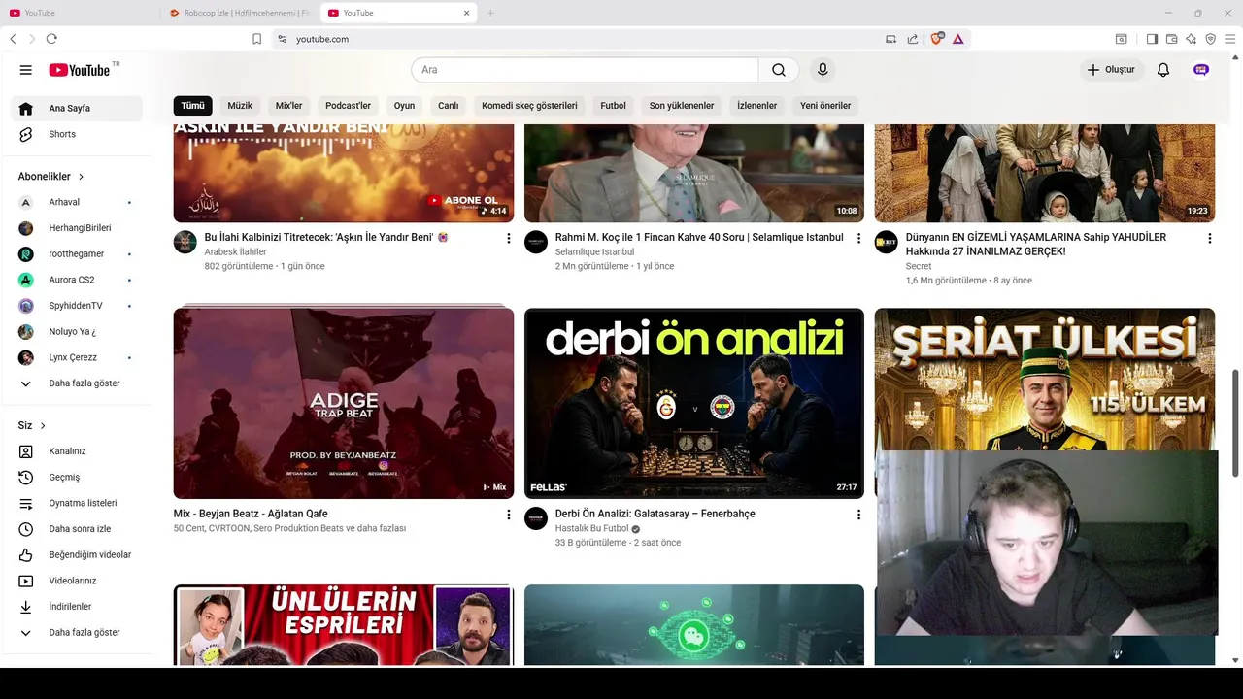Expand the Siz section chevron

click(x=43, y=426)
